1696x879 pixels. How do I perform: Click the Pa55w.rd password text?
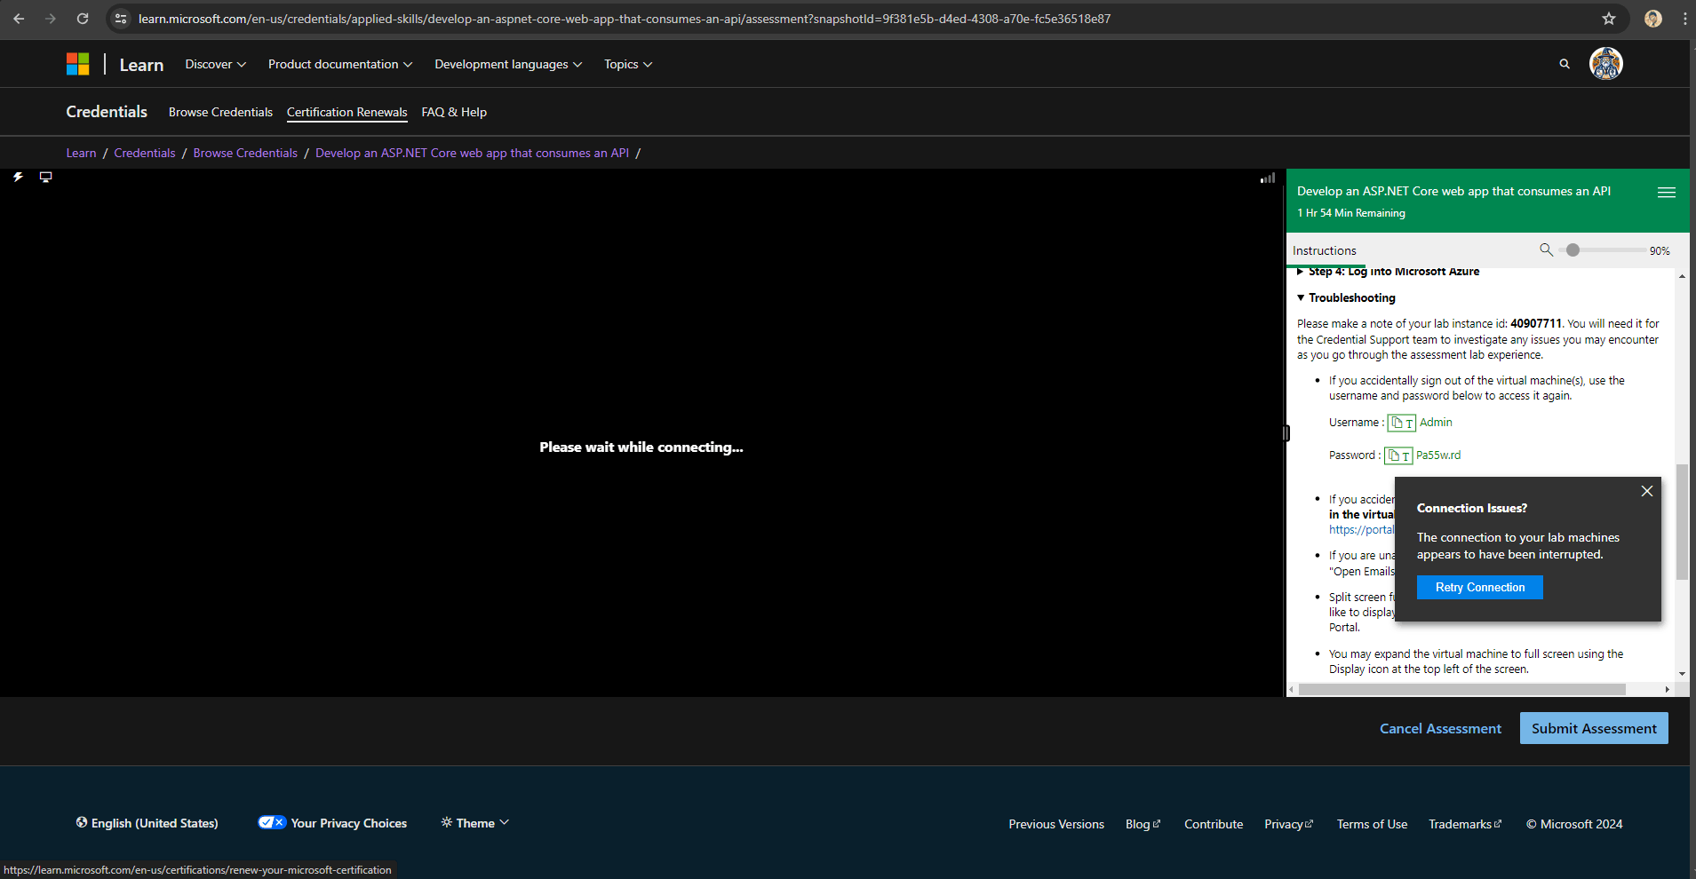[x=1438, y=455]
